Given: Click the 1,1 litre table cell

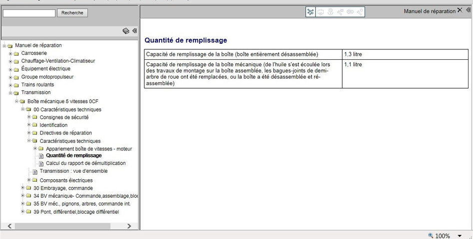Looking at the screenshot, I should (x=405, y=74).
